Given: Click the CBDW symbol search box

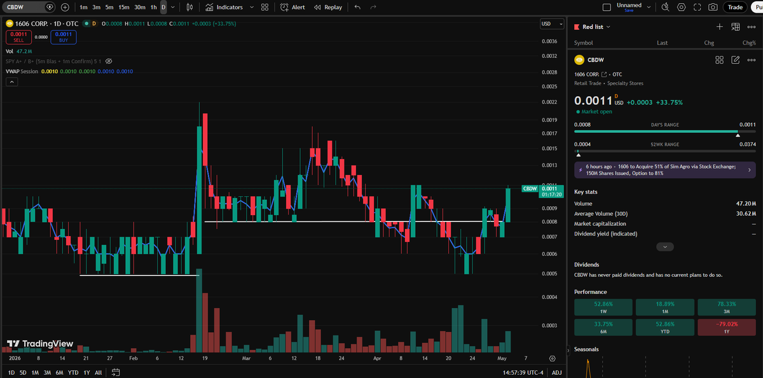Looking at the screenshot, I should tap(30, 7).
